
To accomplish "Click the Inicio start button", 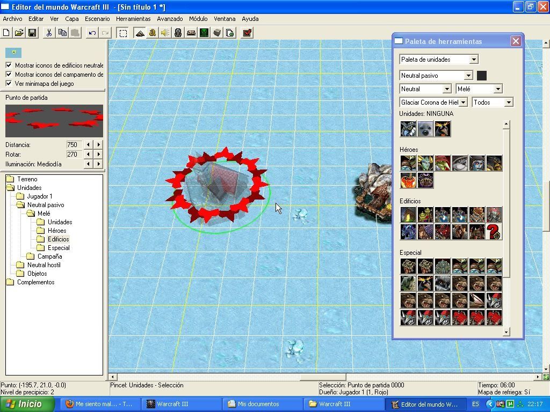I will click(27, 404).
